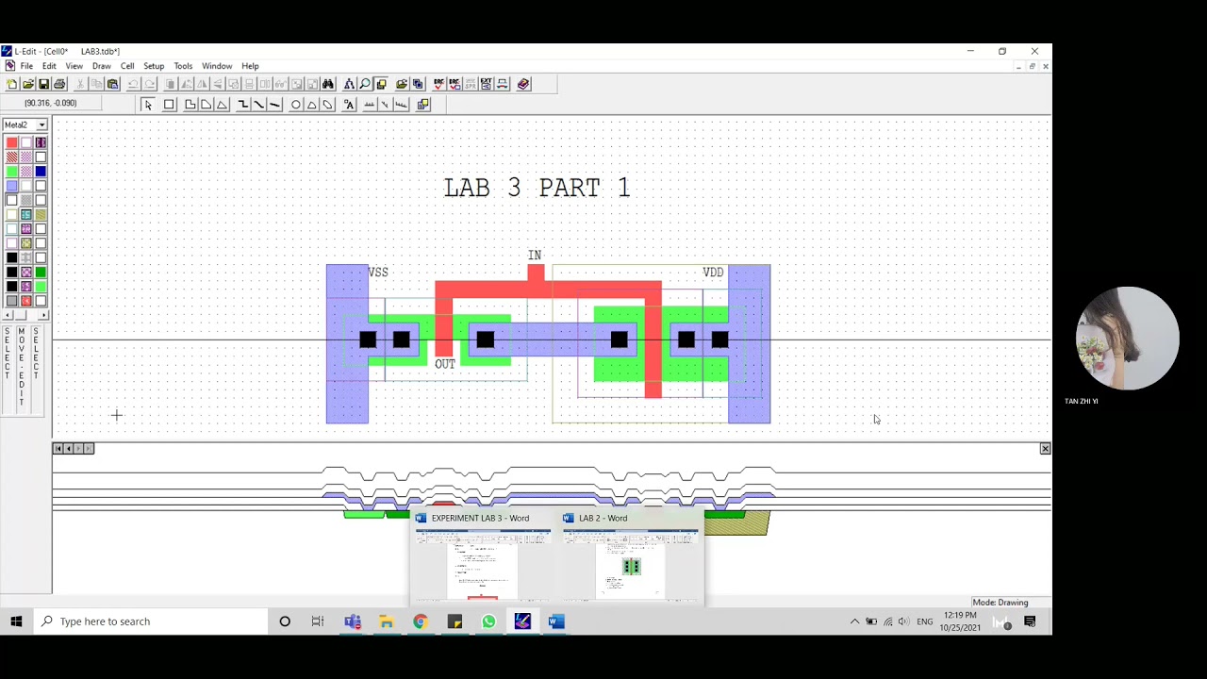Click the EXT extract icon

click(487, 84)
